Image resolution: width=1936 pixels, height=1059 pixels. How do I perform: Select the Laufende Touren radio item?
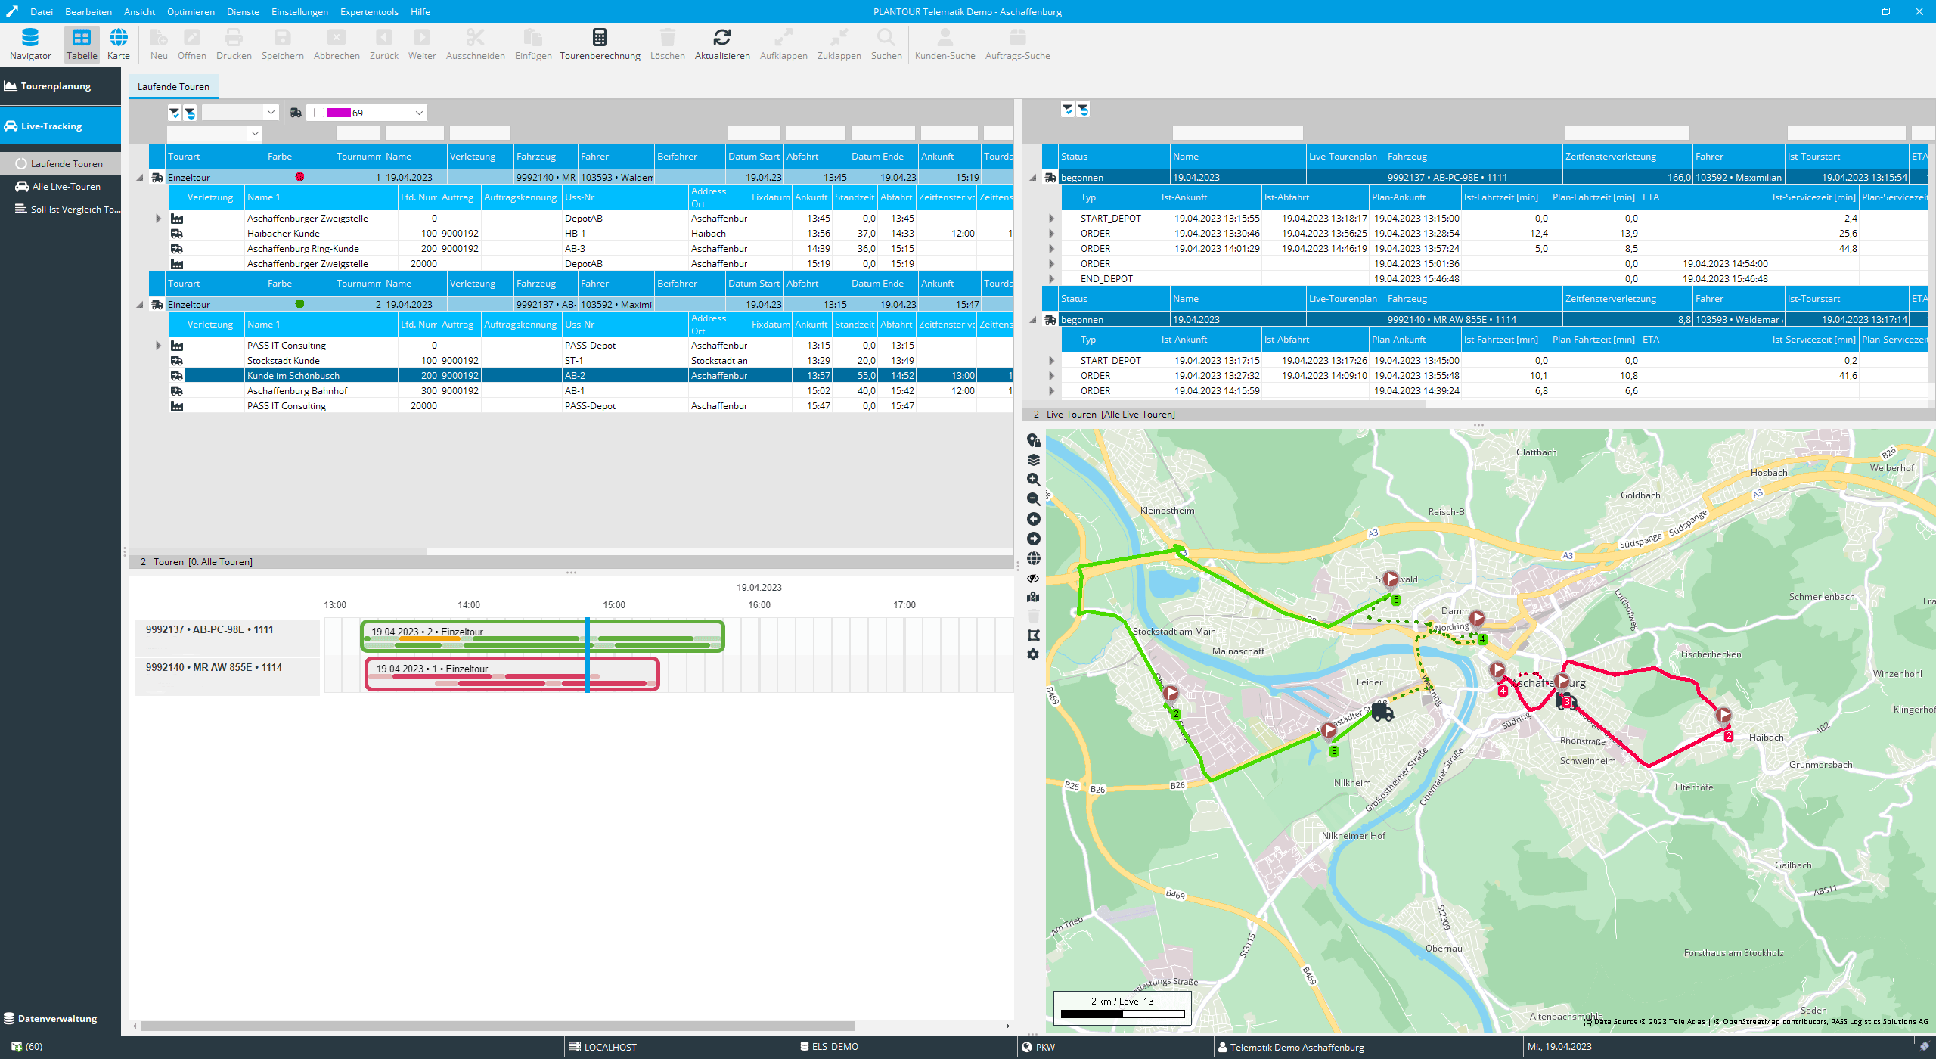point(21,163)
